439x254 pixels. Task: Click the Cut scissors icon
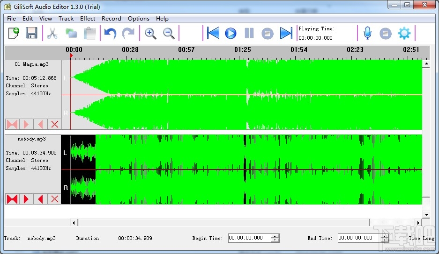52,33
